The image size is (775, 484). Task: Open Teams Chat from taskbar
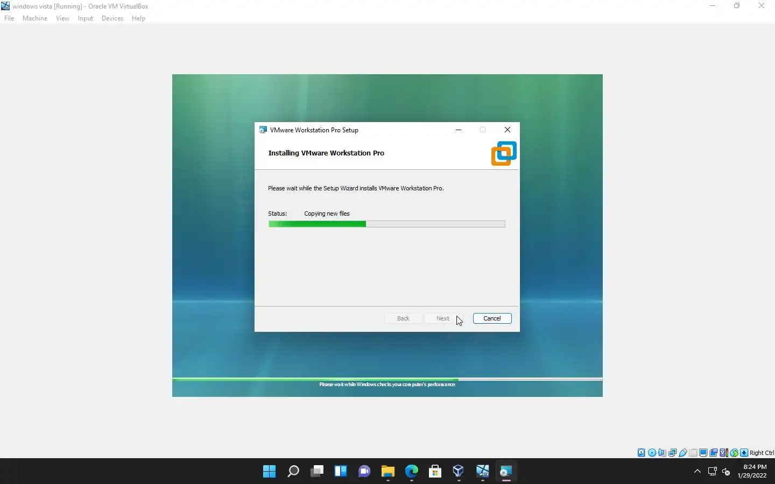[364, 472]
